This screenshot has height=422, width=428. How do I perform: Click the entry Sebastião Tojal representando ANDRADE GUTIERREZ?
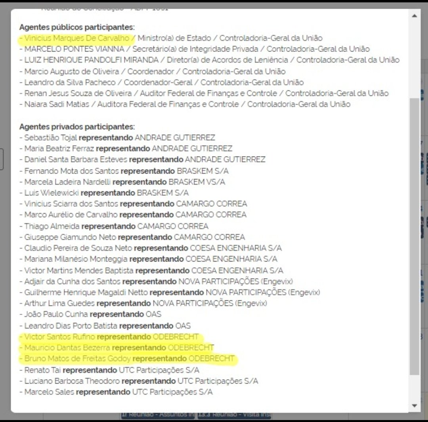(117, 137)
